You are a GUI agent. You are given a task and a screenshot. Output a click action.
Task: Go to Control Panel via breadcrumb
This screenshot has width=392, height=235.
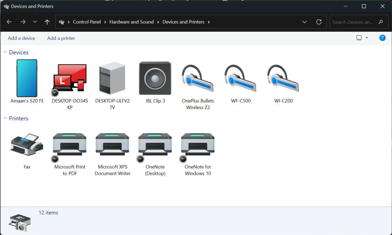click(87, 22)
